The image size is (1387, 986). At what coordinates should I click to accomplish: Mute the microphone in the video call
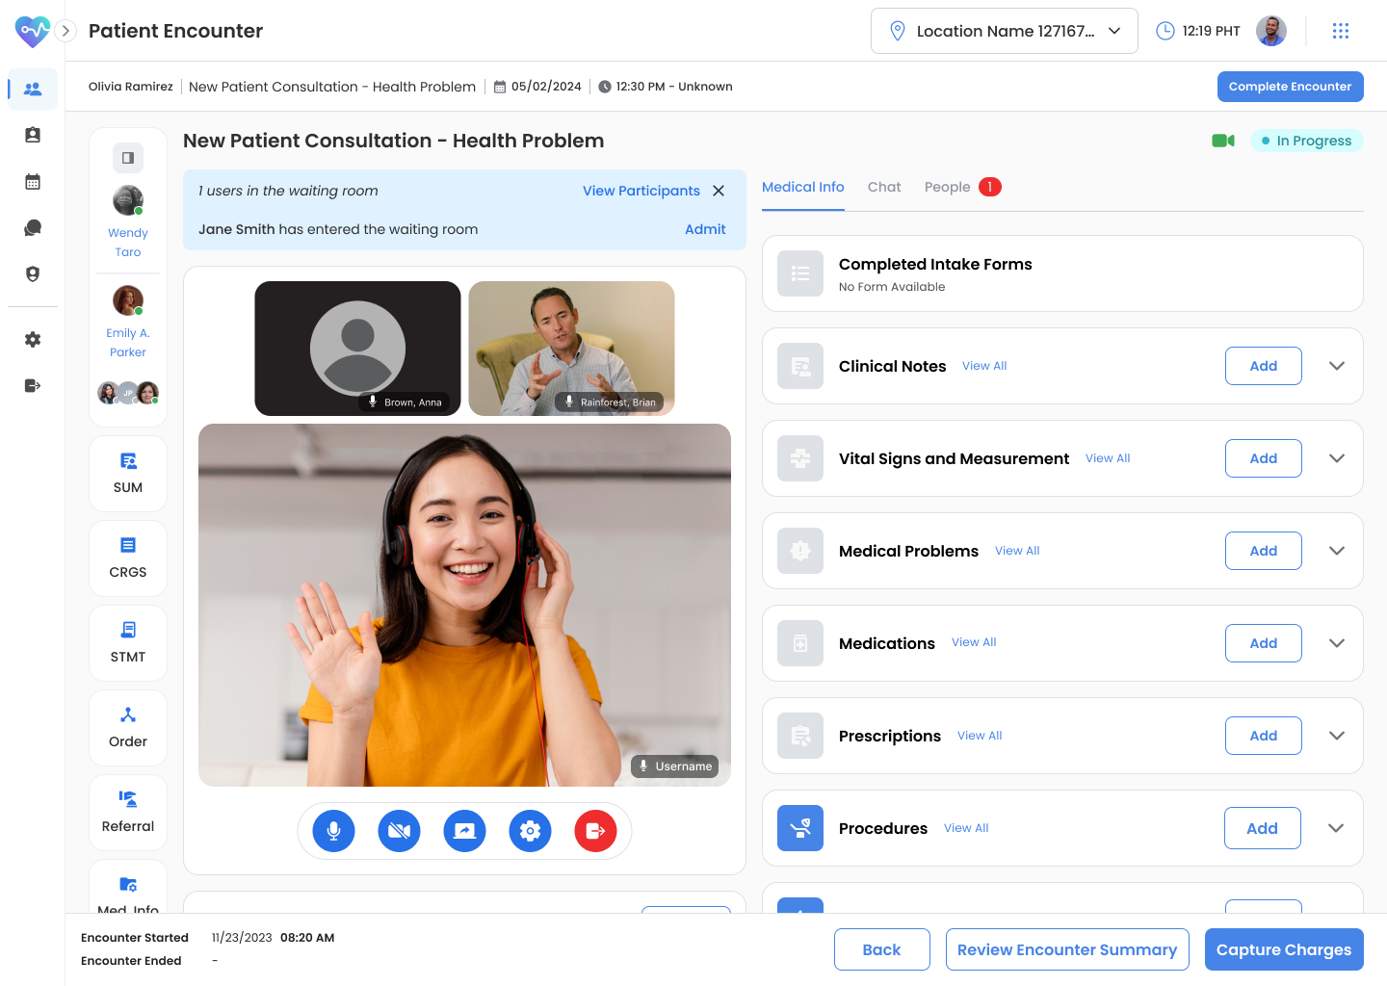pyautogui.click(x=333, y=830)
